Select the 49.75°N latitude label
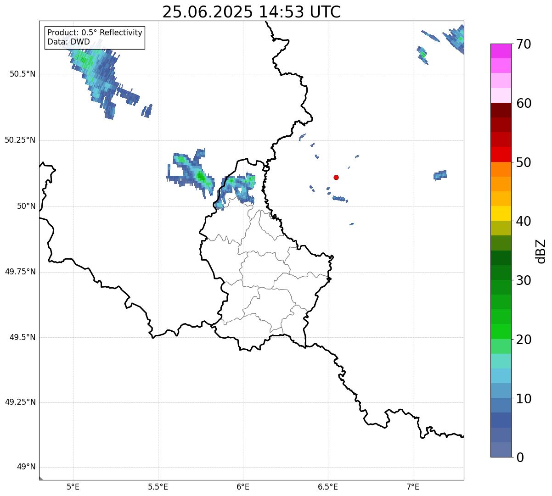Screen dimensions: 552x496 [20, 272]
